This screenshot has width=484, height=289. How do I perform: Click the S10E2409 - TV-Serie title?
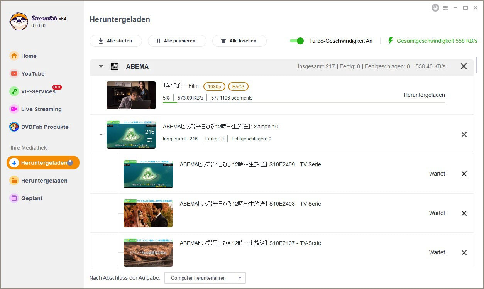[x=250, y=164]
